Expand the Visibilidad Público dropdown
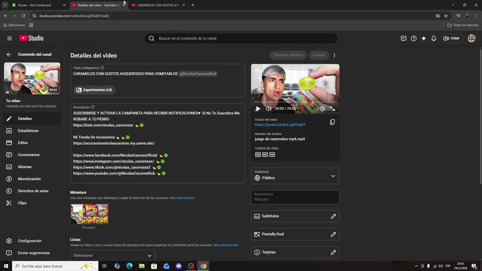482x271 pixels. tap(295, 176)
